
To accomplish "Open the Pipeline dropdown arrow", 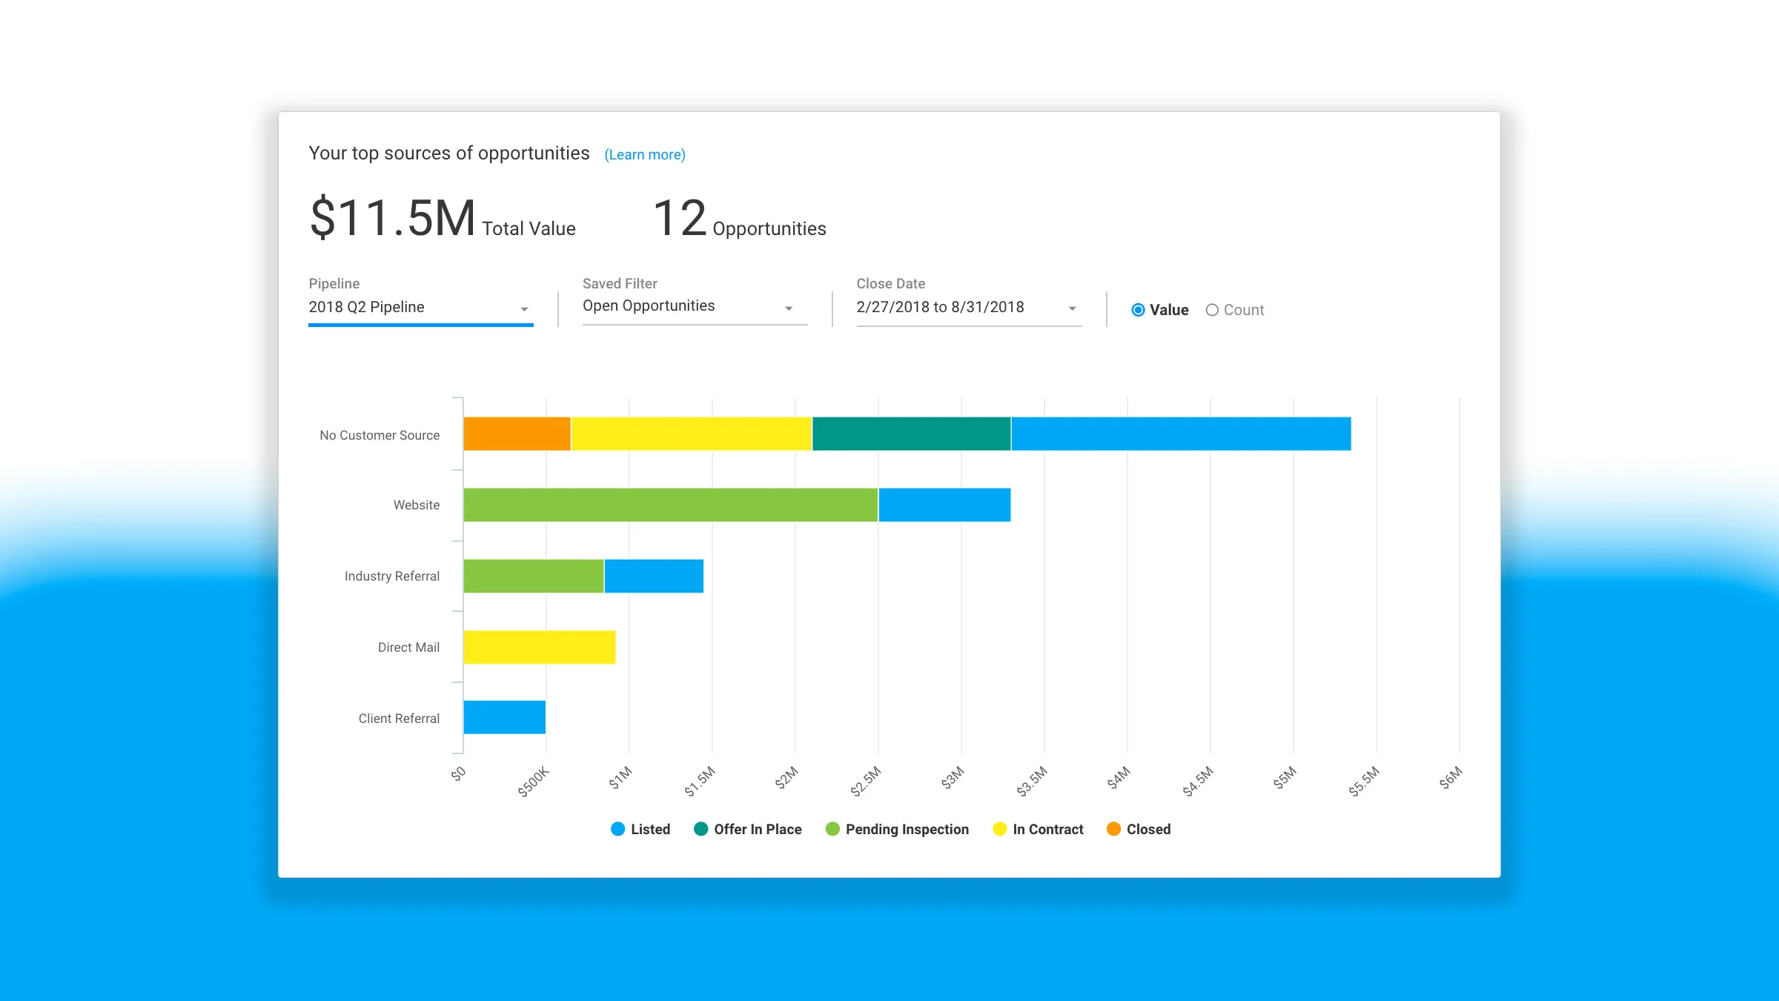I will coord(524,308).
